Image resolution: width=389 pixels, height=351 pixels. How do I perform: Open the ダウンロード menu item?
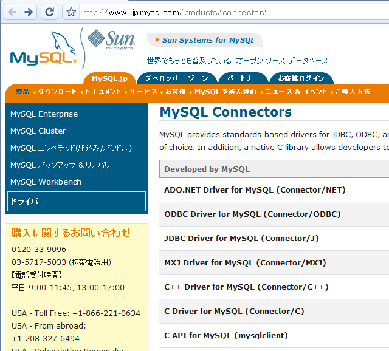tap(57, 92)
